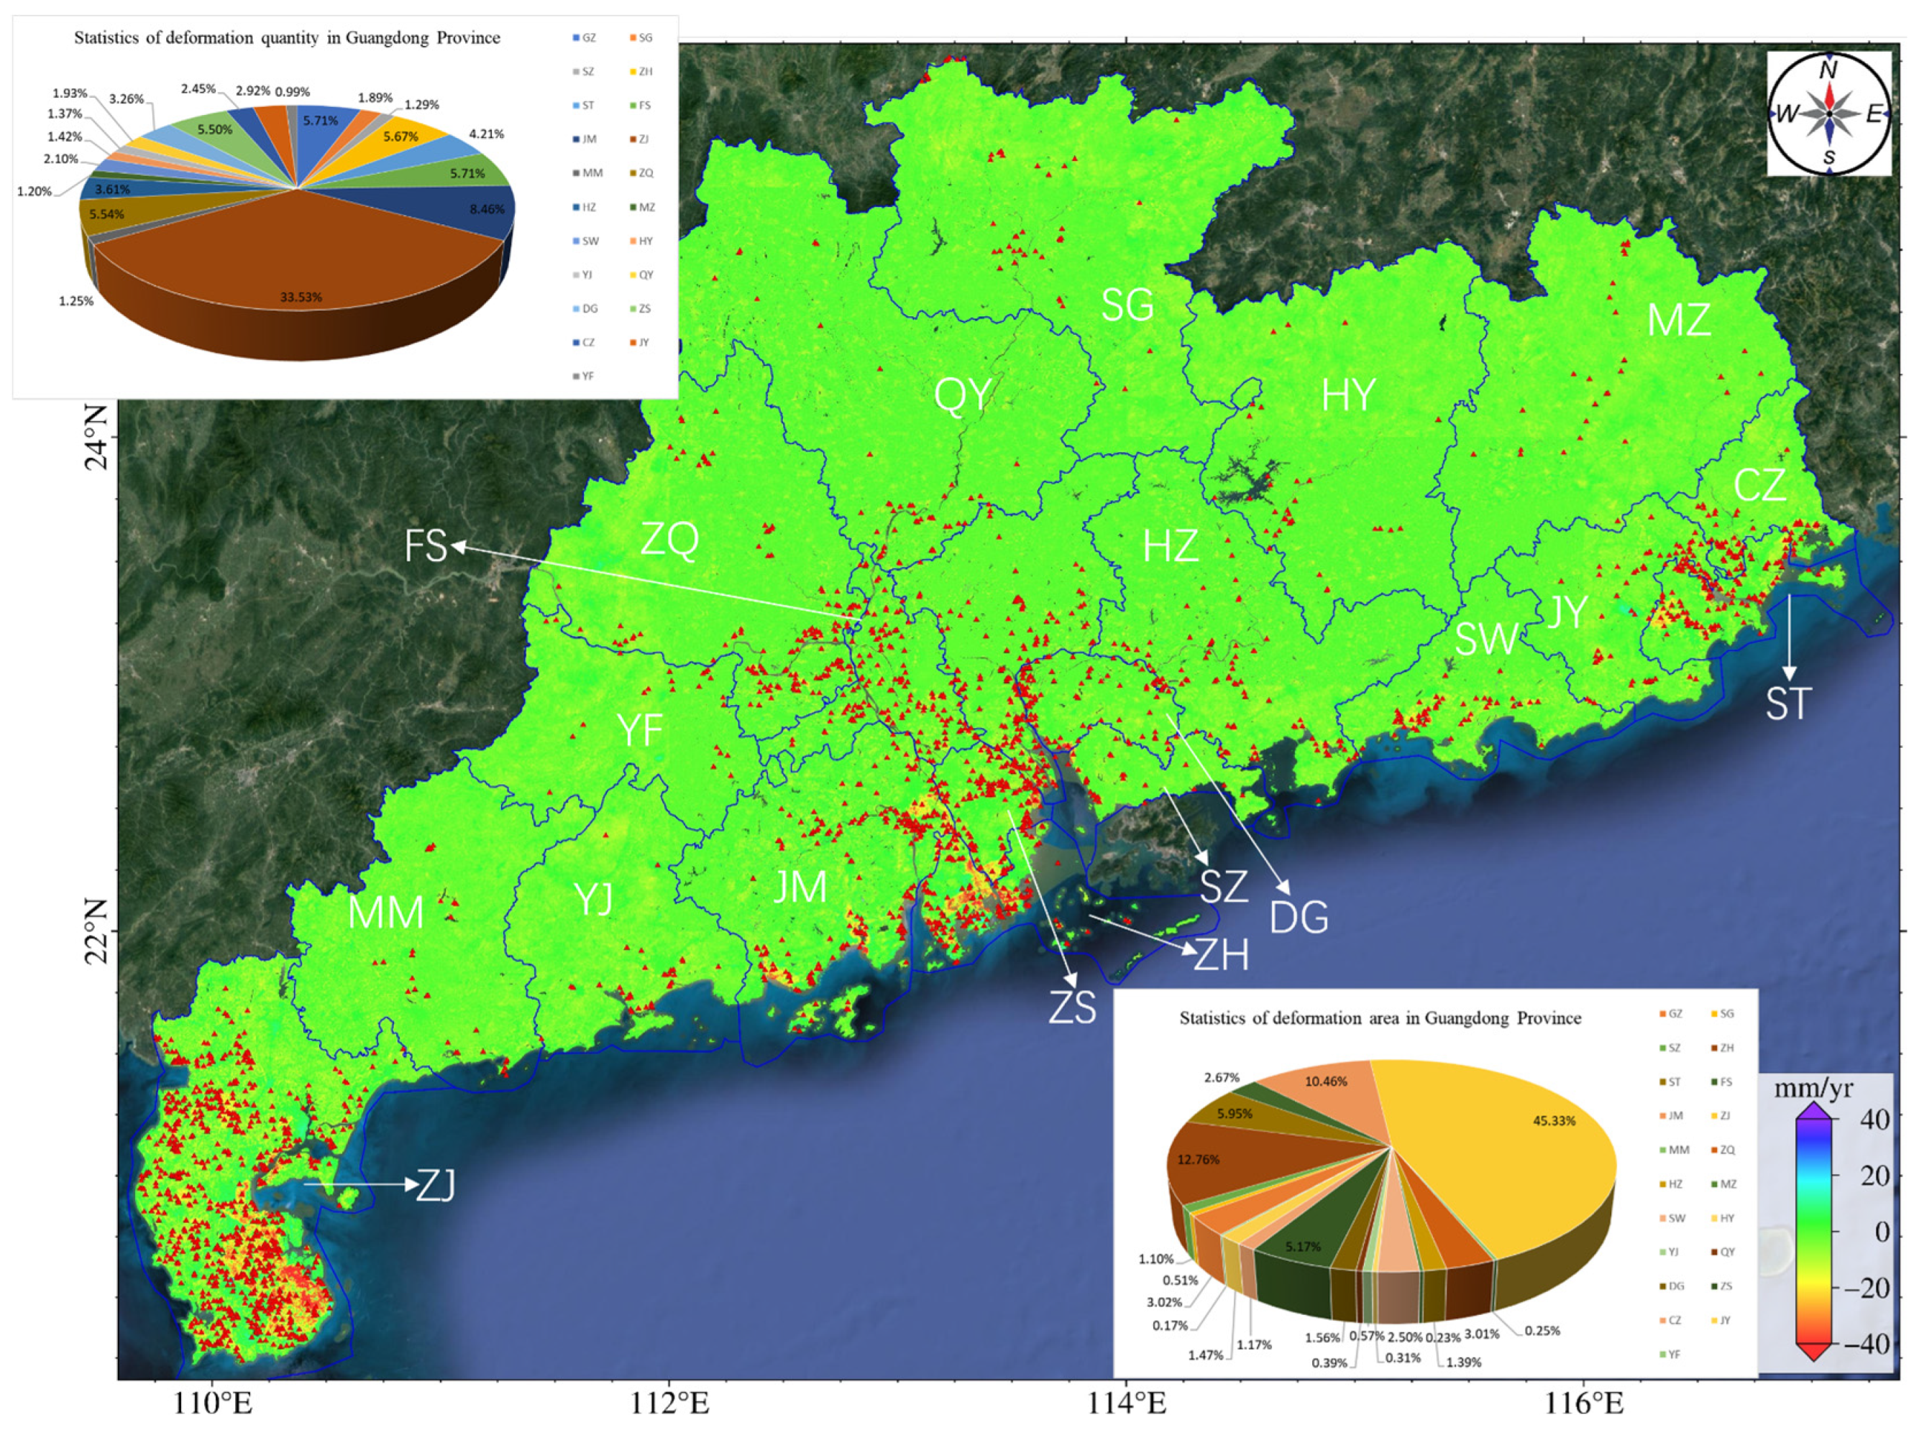Click the 'Statistics of deformation quantity' title

[x=287, y=38]
